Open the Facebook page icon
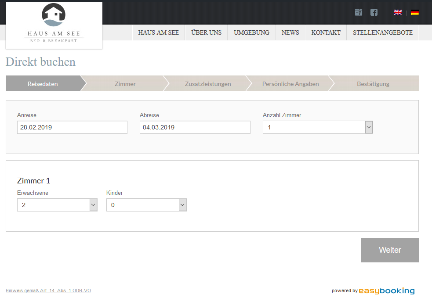The height and width of the screenshot is (301, 432). point(374,12)
